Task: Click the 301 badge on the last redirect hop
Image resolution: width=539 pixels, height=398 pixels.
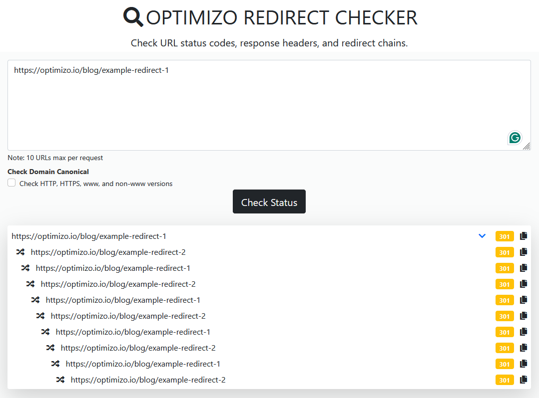Action: [x=505, y=380]
